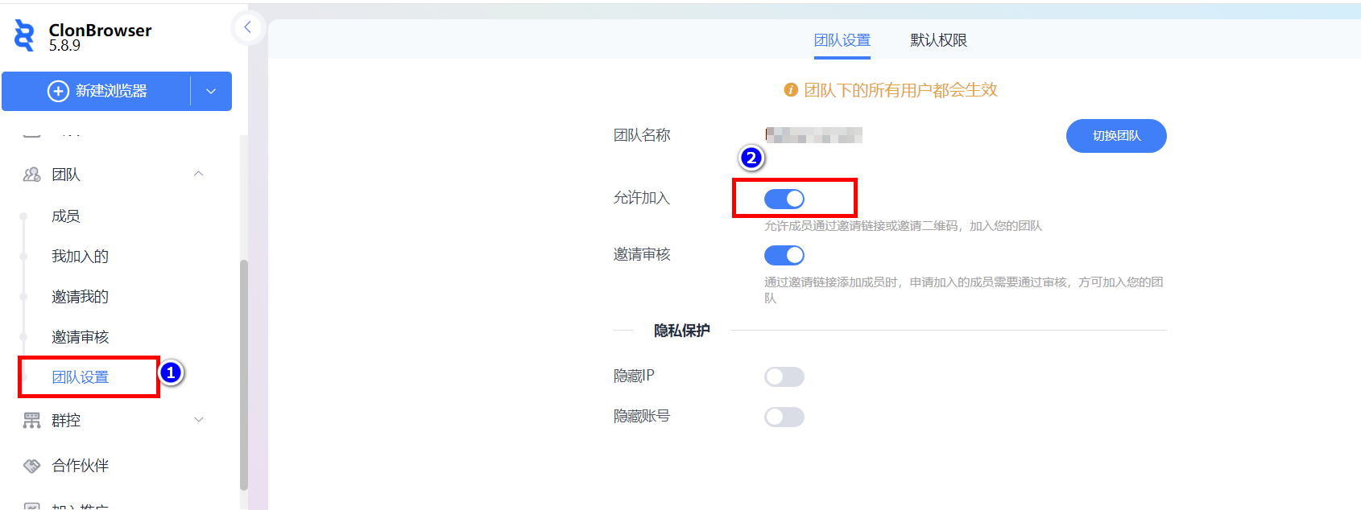The height and width of the screenshot is (510, 1361).
Task: Click the 团队 people icon in sidebar
Action: point(31,175)
